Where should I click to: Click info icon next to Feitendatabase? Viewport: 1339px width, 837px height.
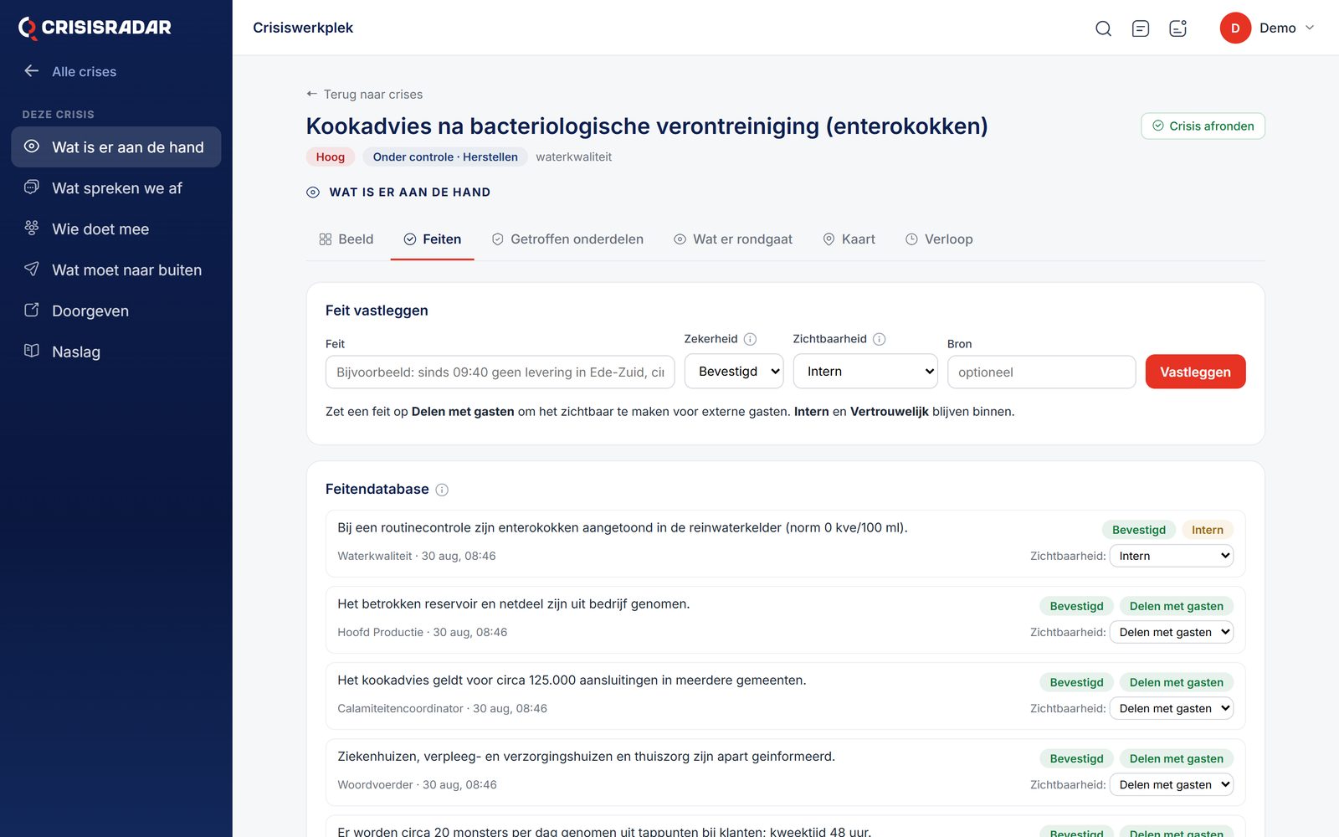tap(442, 490)
